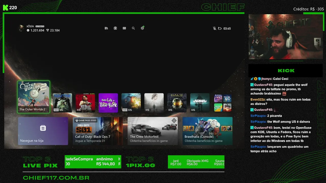Click the Search magnifier icon

[x=133, y=28]
